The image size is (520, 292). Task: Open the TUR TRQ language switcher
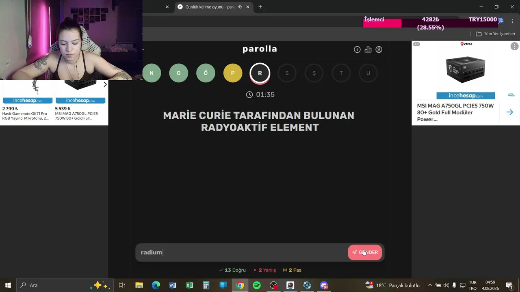pos(473,285)
